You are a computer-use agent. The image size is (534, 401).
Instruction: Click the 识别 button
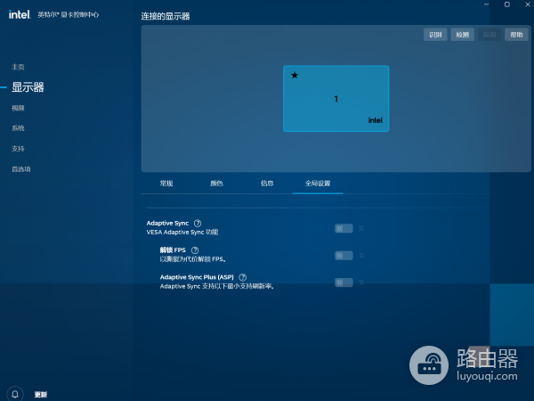point(435,35)
